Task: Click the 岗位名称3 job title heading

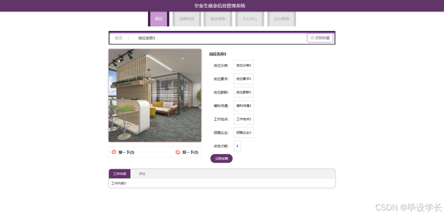Action: pyautogui.click(x=218, y=54)
